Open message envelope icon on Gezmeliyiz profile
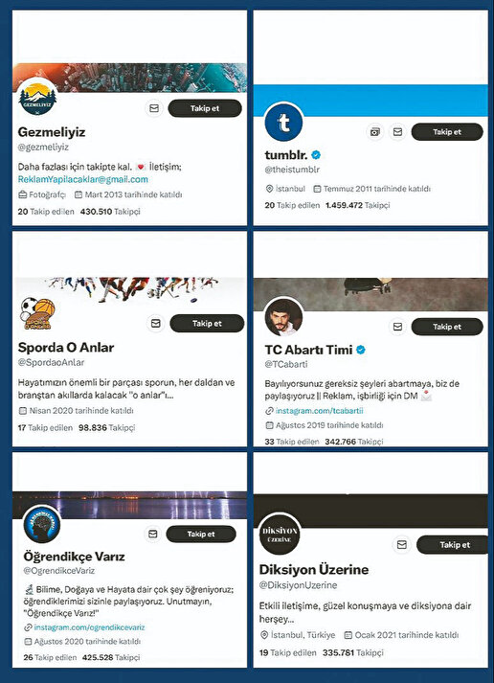Viewport: 494px width, 683px height. [x=154, y=108]
